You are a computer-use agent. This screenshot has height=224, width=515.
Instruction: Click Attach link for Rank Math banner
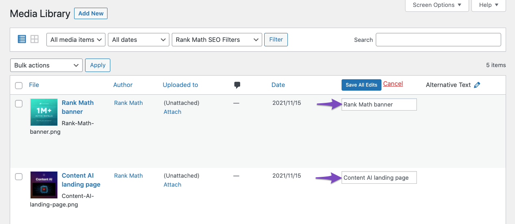[172, 112]
